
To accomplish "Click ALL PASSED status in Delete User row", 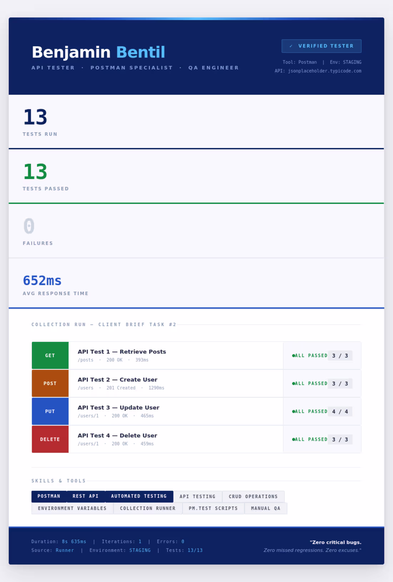I will click(x=310, y=439).
